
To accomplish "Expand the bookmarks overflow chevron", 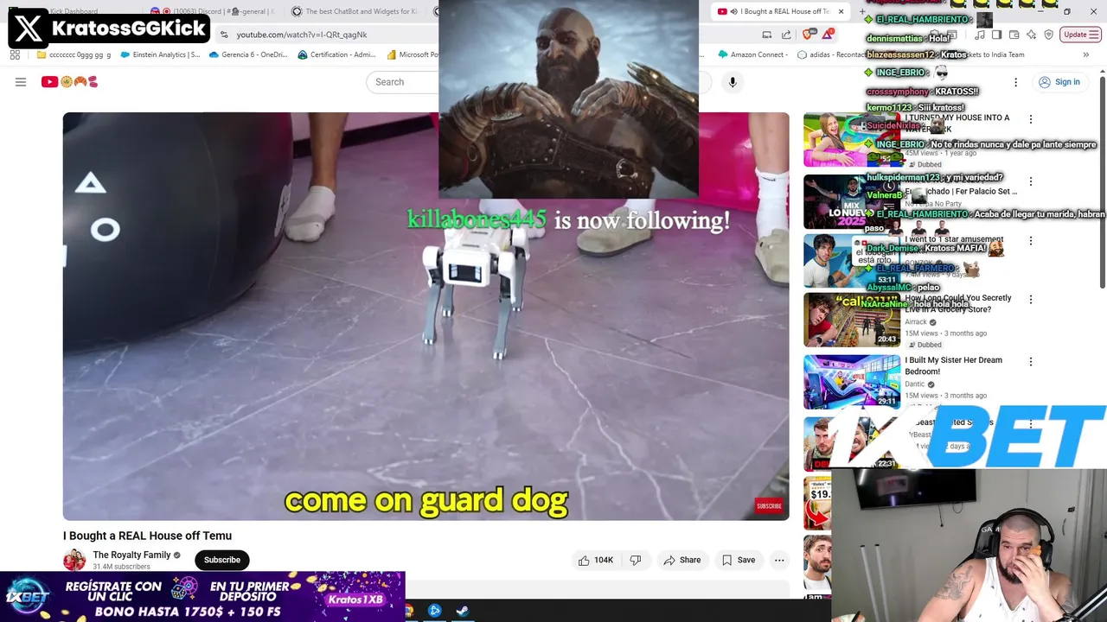I will [x=1085, y=54].
